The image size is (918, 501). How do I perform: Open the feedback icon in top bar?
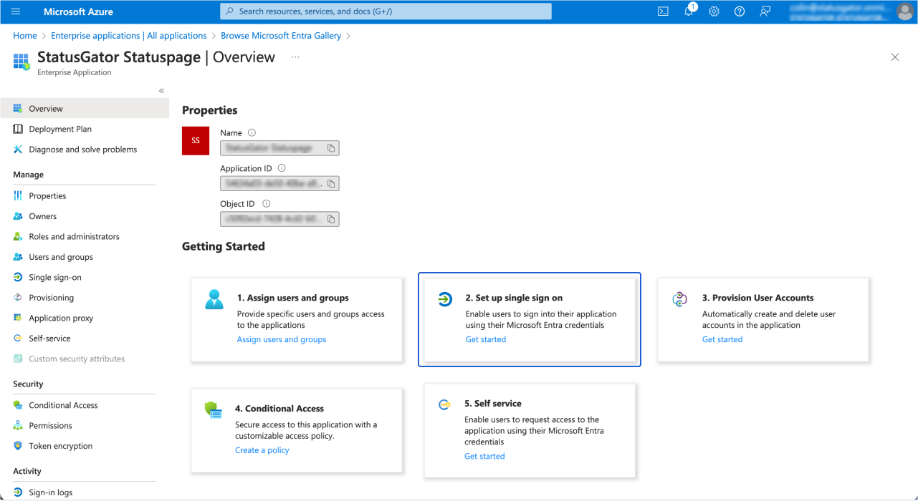pos(765,11)
